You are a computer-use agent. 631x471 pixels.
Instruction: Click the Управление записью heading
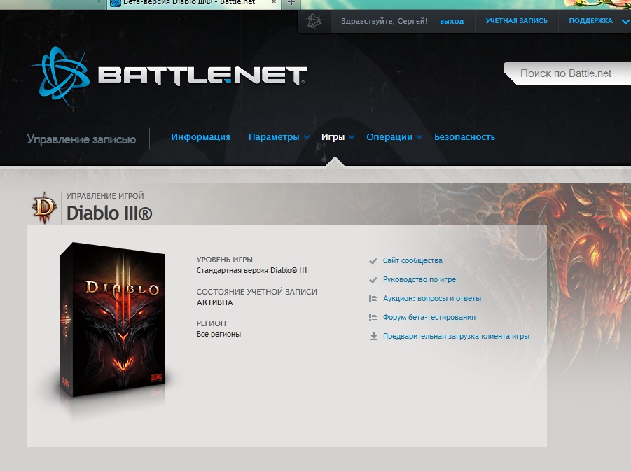tap(81, 139)
